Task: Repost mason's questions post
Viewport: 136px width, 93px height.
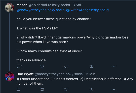Action: [x=42, y=66]
